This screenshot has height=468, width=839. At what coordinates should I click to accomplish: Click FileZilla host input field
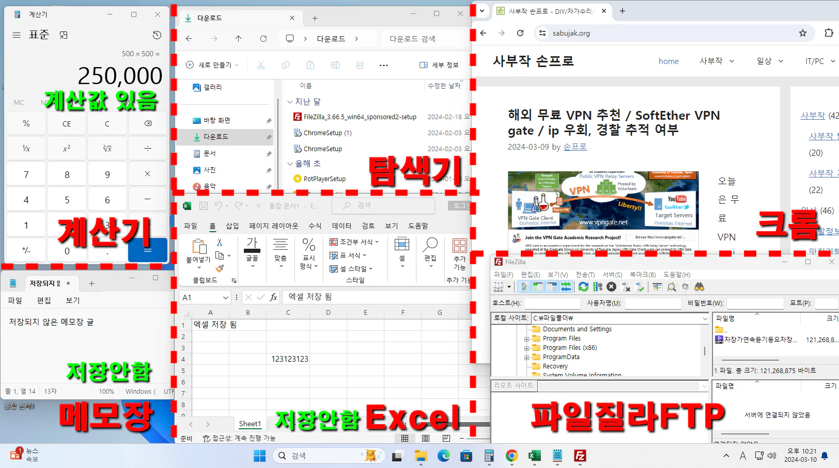pyautogui.click(x=553, y=303)
